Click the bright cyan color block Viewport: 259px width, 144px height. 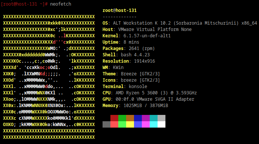(153, 125)
